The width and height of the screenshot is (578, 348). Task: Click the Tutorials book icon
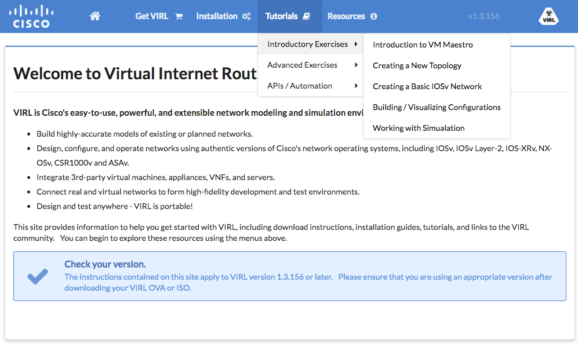(x=307, y=17)
